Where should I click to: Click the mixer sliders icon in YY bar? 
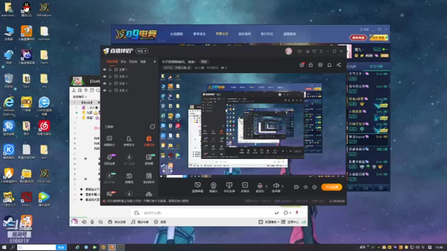(x=101, y=222)
